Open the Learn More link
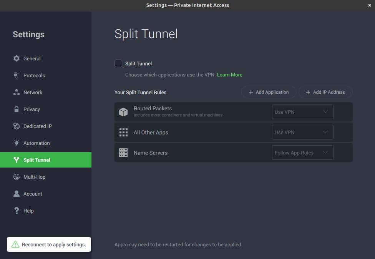Viewport: 375px width, 259px height. pos(230,75)
